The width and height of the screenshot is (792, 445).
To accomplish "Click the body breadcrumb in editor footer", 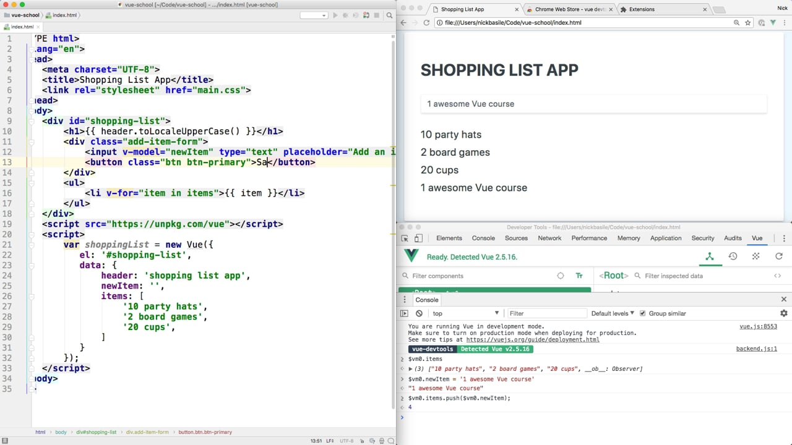I will (x=61, y=432).
